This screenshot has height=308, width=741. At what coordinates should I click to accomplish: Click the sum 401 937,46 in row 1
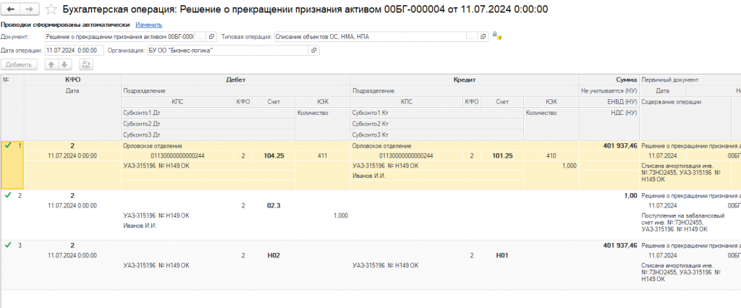[620, 146]
